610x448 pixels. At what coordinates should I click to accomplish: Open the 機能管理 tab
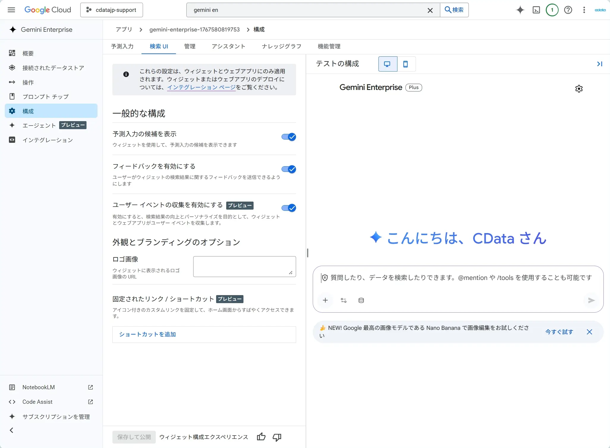(329, 46)
